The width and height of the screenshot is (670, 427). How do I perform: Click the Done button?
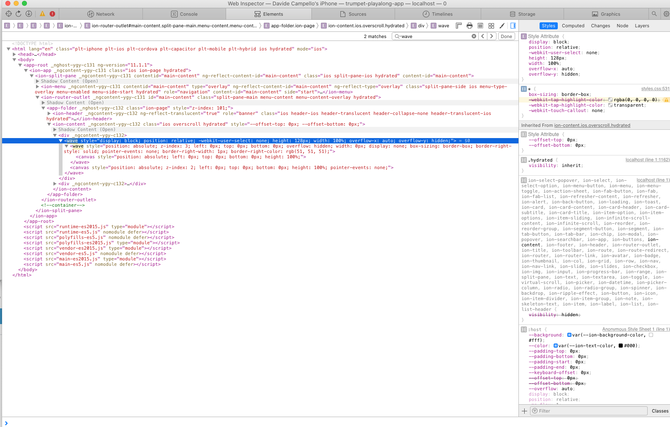tap(506, 36)
